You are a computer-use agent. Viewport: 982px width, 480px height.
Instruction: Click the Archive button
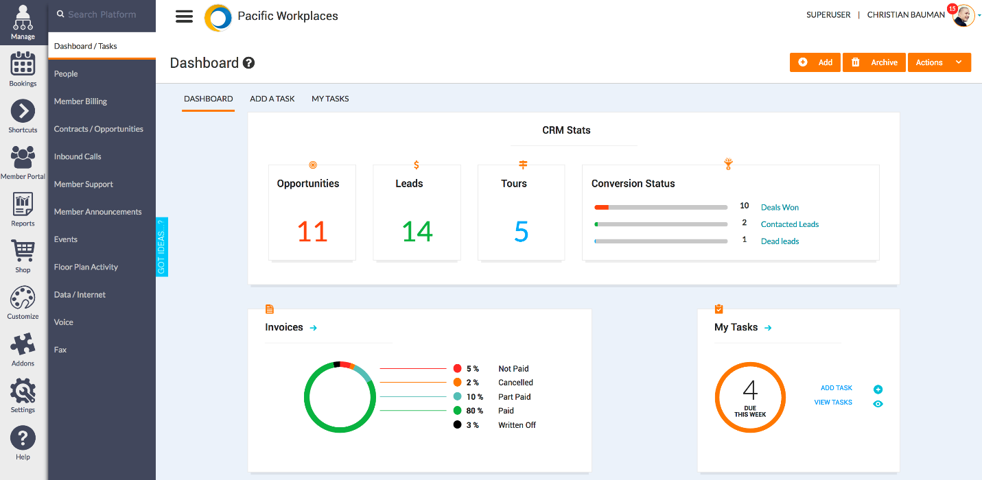[874, 62]
